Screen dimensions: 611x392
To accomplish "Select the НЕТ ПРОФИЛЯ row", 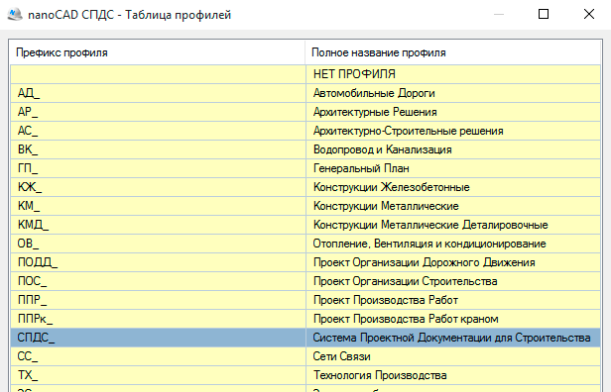I will [305, 74].
